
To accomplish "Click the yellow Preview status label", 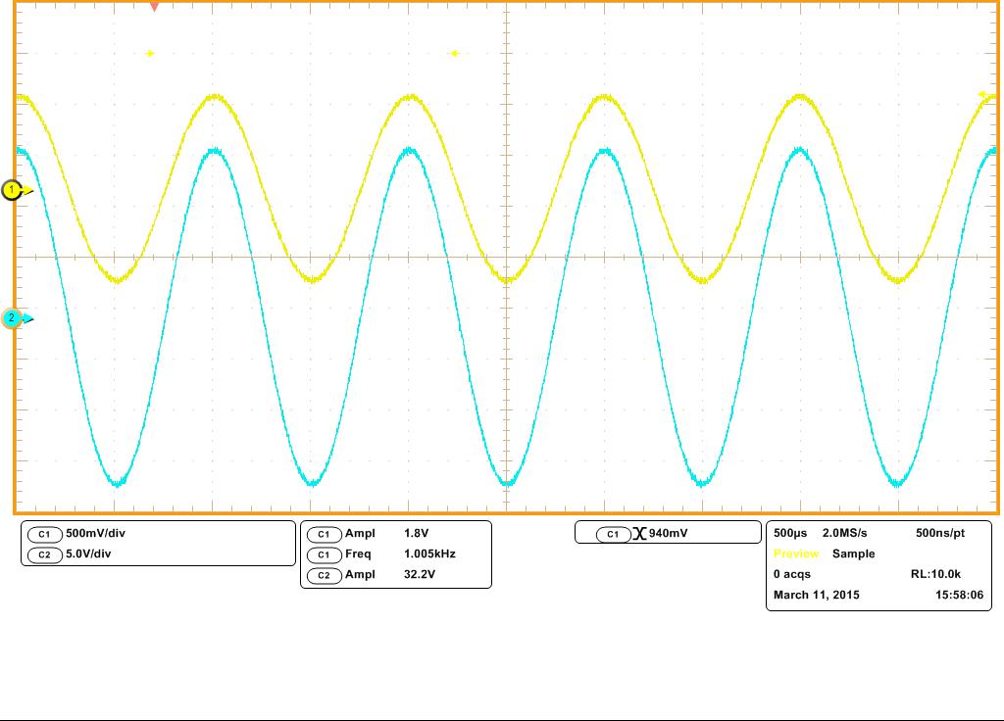I will (796, 553).
